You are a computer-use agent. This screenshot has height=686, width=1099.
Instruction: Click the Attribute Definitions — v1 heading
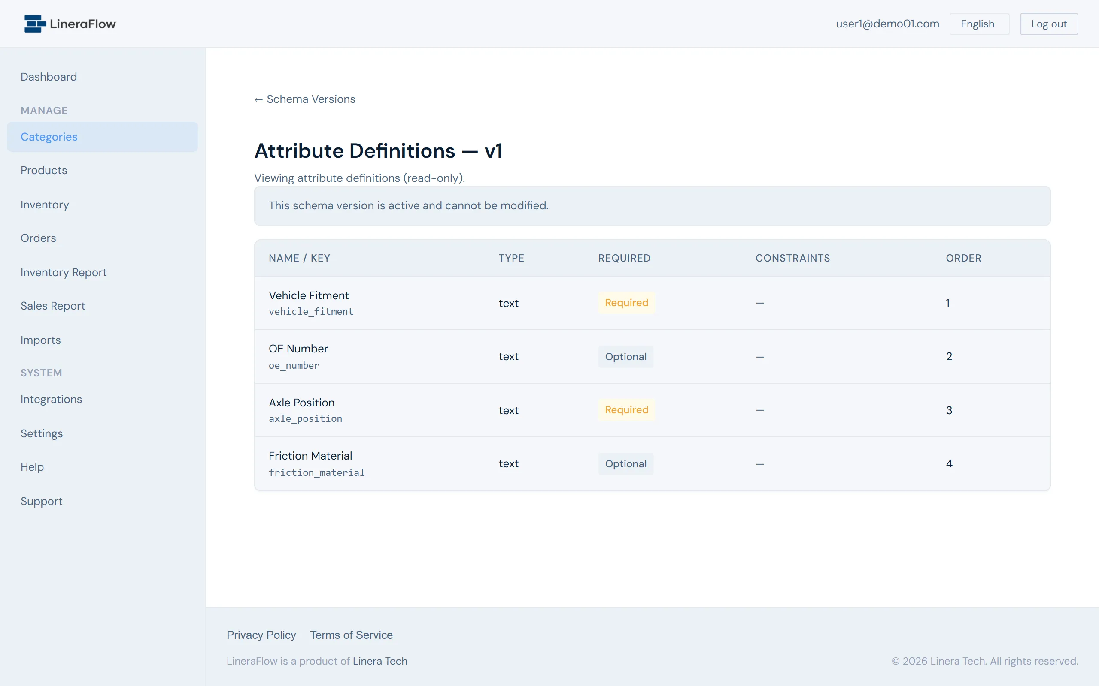click(x=378, y=150)
